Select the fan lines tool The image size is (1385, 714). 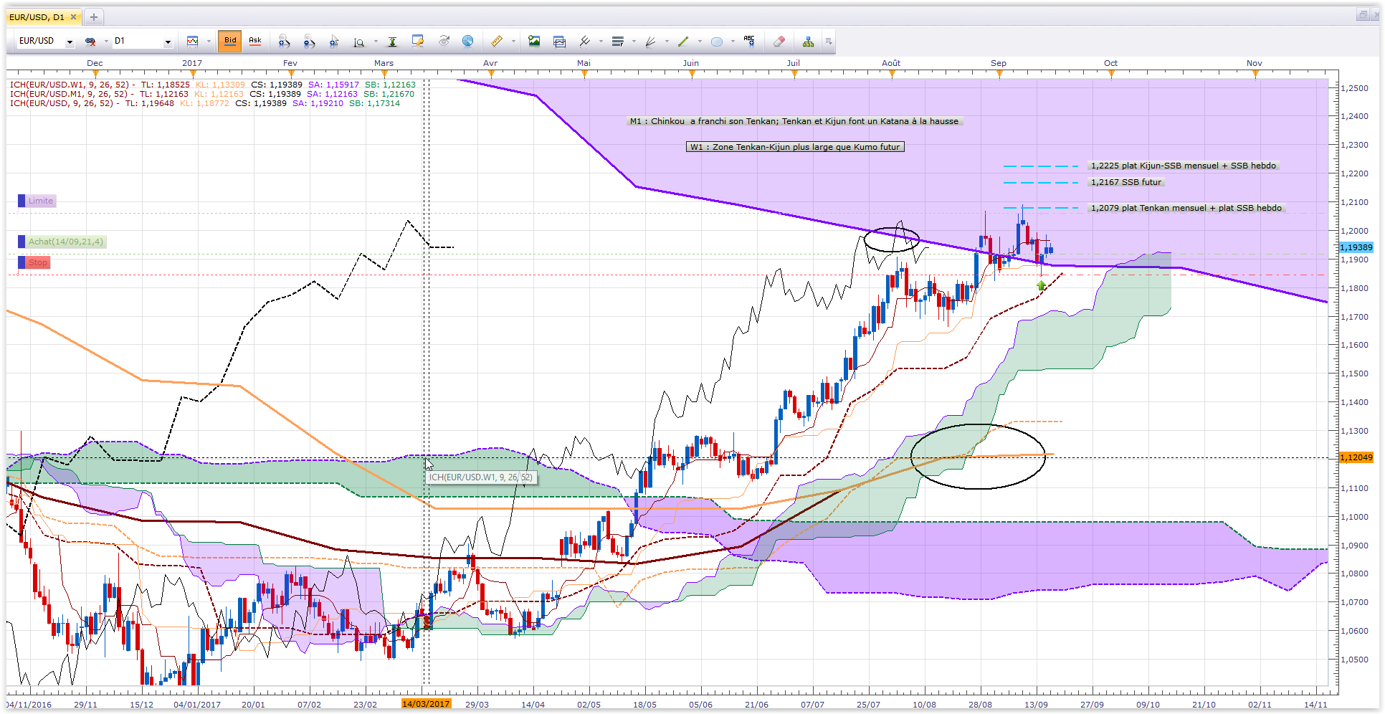click(650, 42)
